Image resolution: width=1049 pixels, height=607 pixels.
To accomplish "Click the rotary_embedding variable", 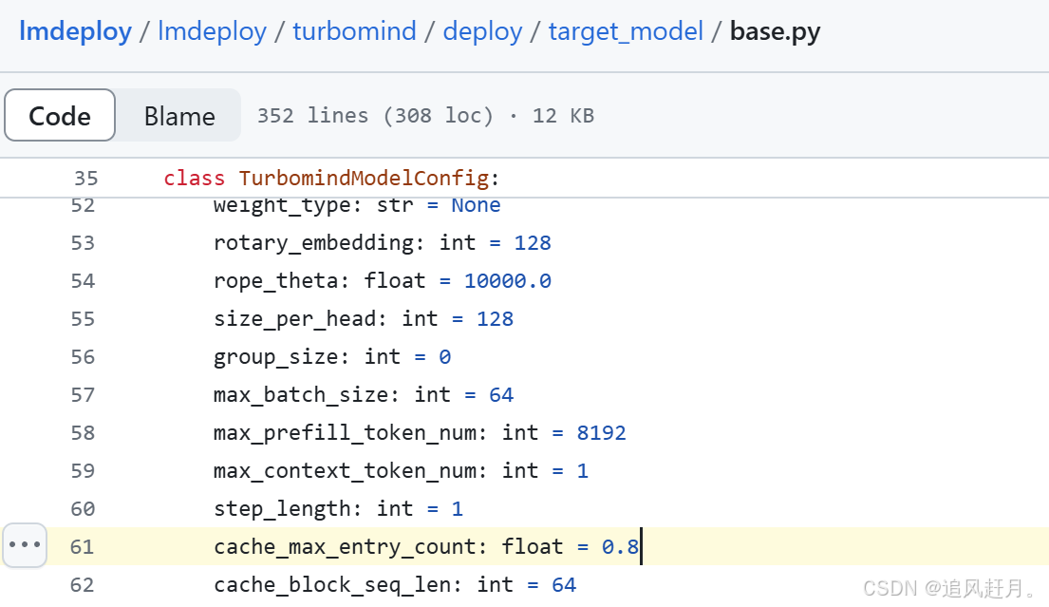I will (314, 243).
